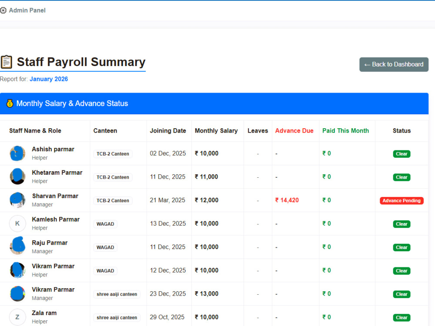Click the Kamlesh Parmar staff name
Viewport: 435px width, 326px height.
click(x=56, y=219)
